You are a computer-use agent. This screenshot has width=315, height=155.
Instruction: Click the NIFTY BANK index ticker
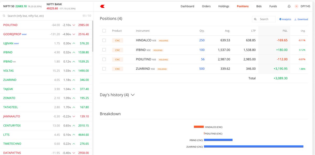coord(61,7)
